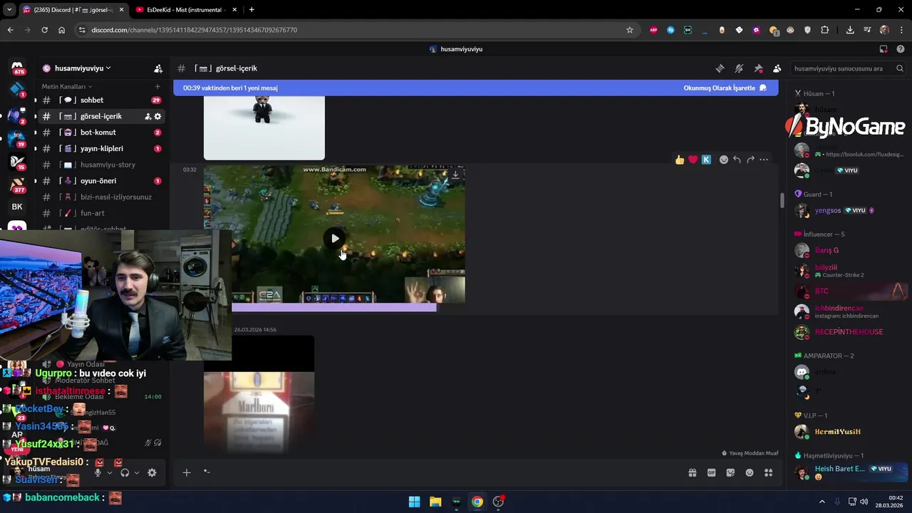912x513 pixels.
Task: Click chat messages scrollbar thumb
Action: (x=782, y=200)
